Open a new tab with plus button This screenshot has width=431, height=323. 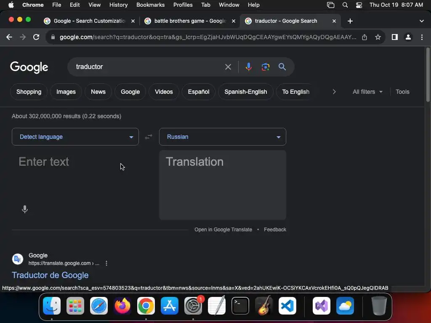click(350, 21)
